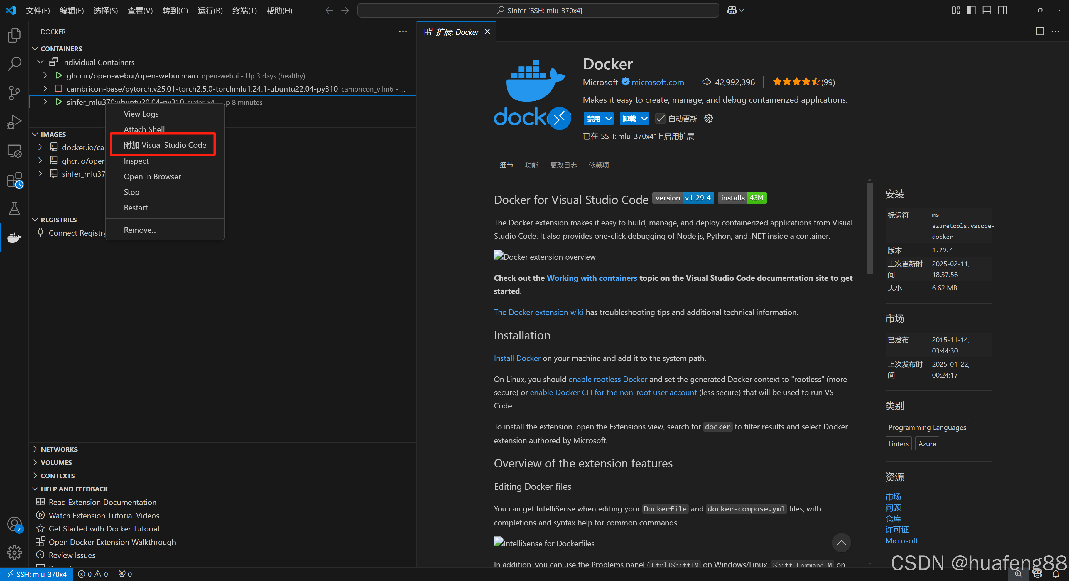The height and width of the screenshot is (581, 1069).
Task: Click the scroll-to-top arrow button
Action: tap(841, 543)
